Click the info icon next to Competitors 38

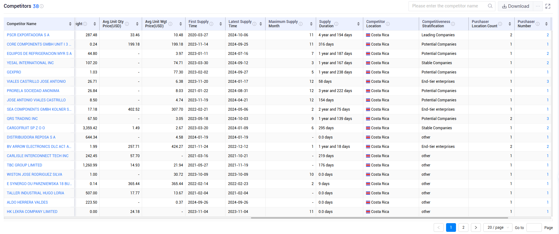click(42, 6)
